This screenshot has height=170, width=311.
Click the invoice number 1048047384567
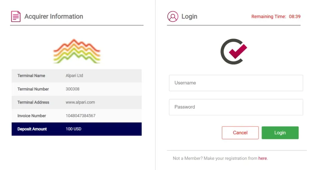tap(81, 116)
